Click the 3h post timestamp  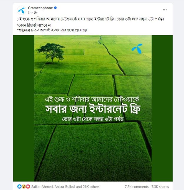tap(30, 13)
